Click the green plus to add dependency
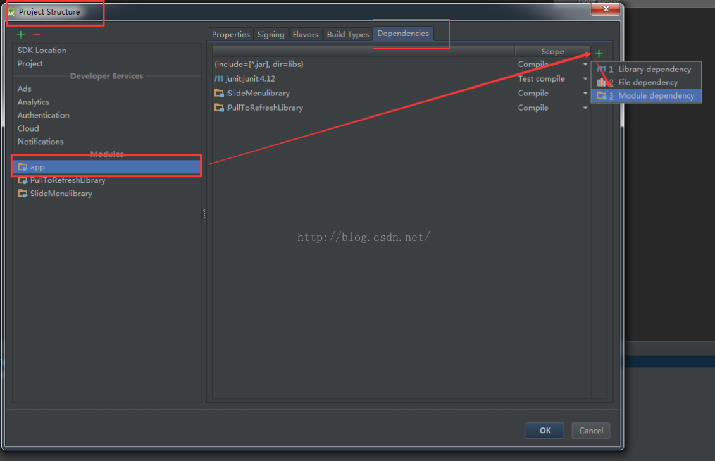Viewport: 715px width, 461px height. [599, 53]
